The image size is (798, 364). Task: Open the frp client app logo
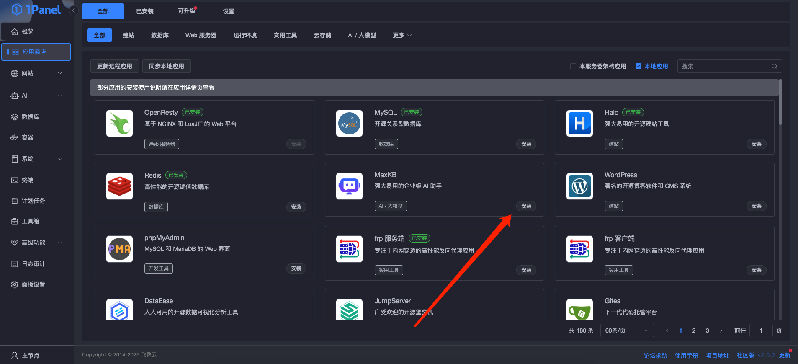click(x=580, y=249)
